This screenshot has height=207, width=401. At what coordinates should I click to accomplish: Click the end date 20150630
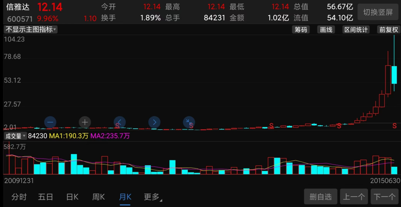(x=385, y=181)
